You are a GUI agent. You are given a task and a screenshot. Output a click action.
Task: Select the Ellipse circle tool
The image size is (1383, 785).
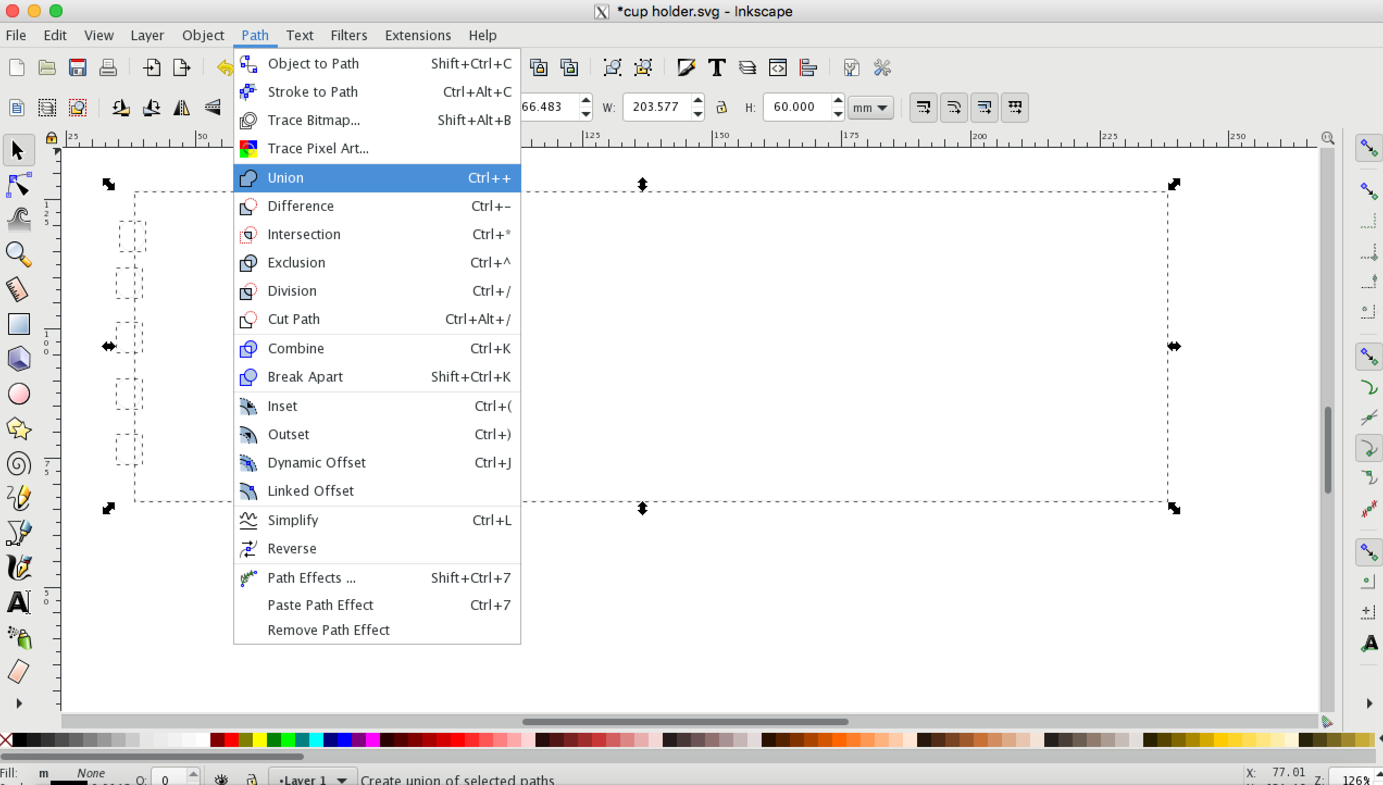pos(18,394)
